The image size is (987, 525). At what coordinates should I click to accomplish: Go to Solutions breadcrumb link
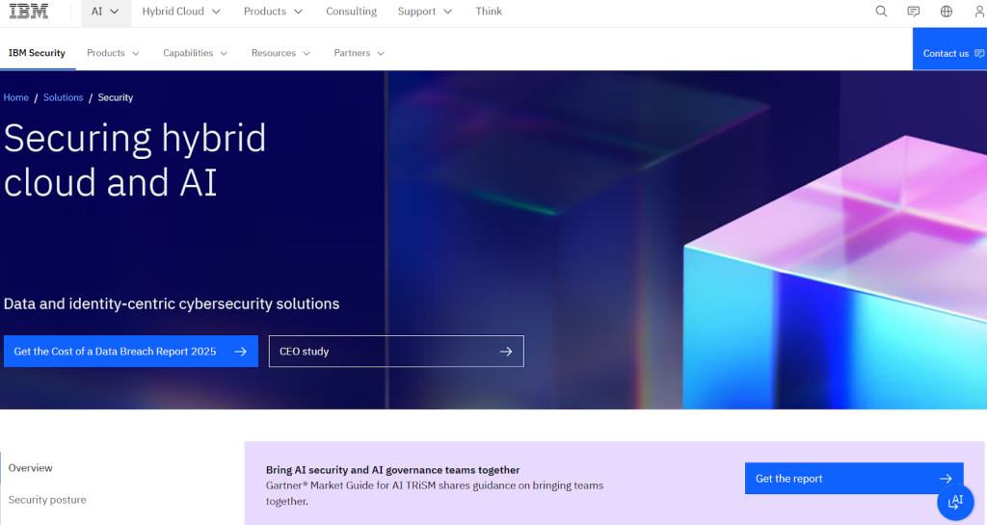63,97
